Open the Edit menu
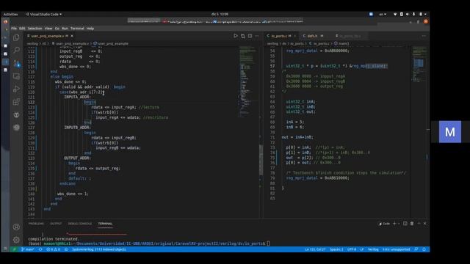 click(22, 29)
